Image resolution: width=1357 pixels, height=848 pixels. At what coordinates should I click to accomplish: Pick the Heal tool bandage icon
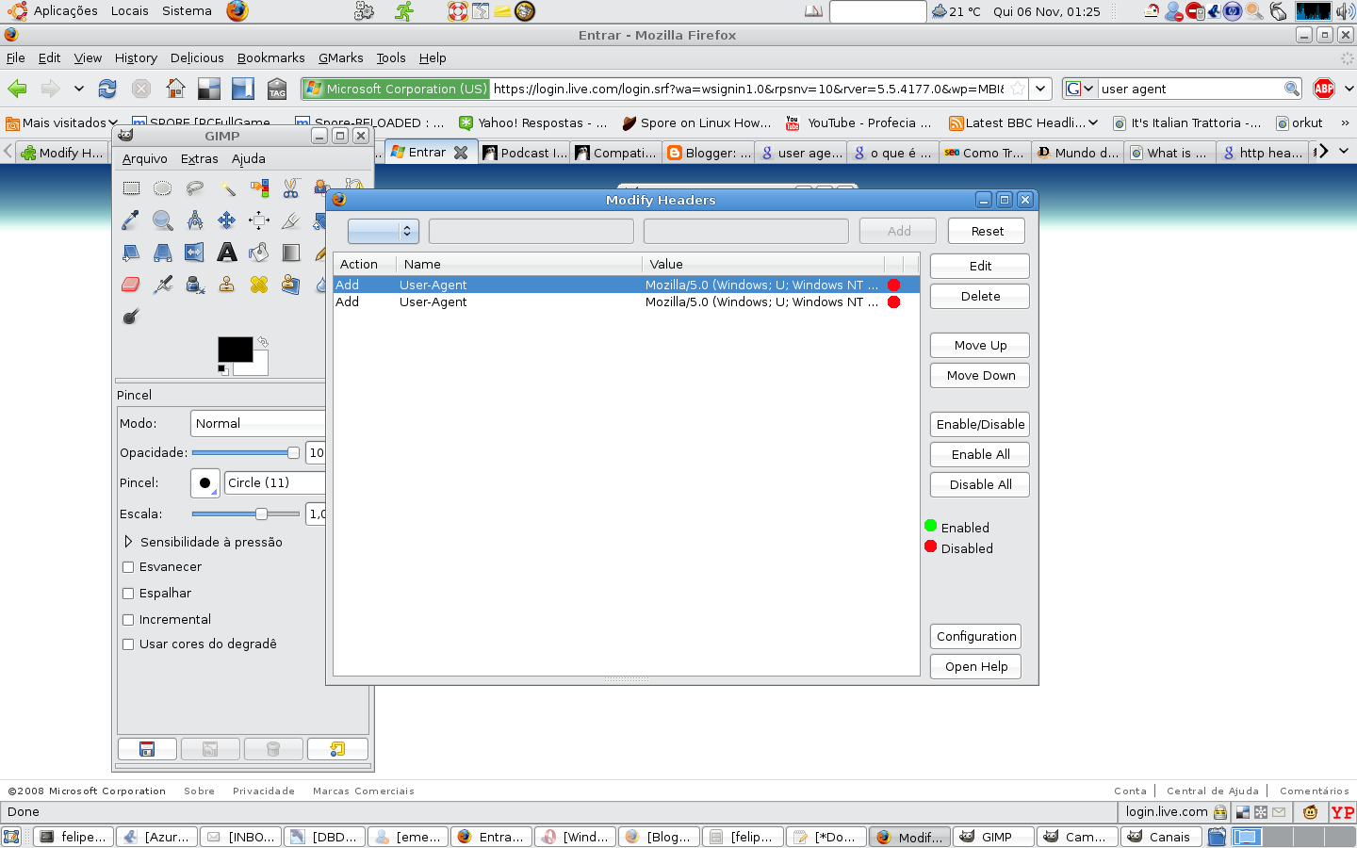pos(259,285)
